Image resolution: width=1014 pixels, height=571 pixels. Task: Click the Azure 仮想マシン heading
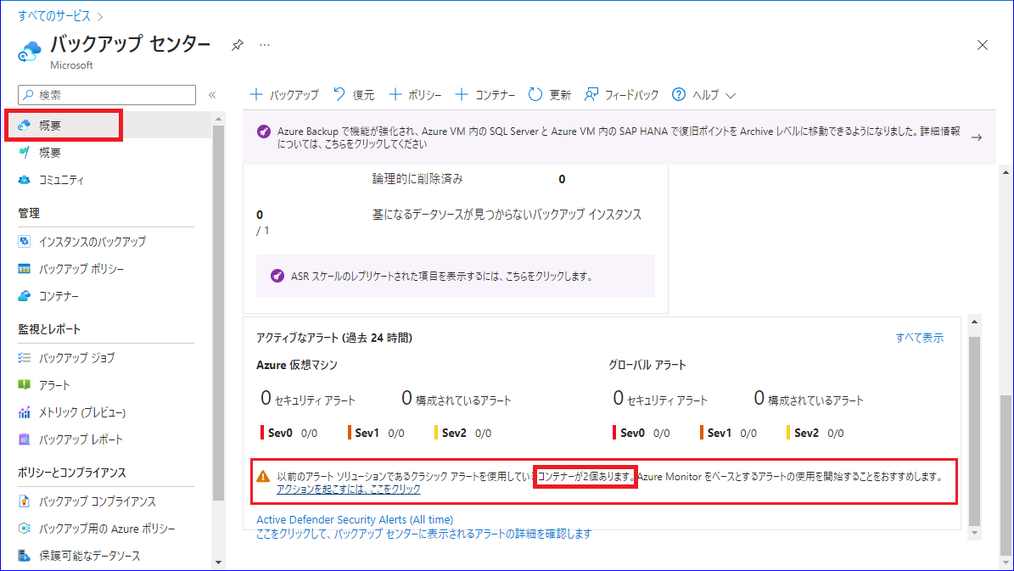(x=297, y=365)
